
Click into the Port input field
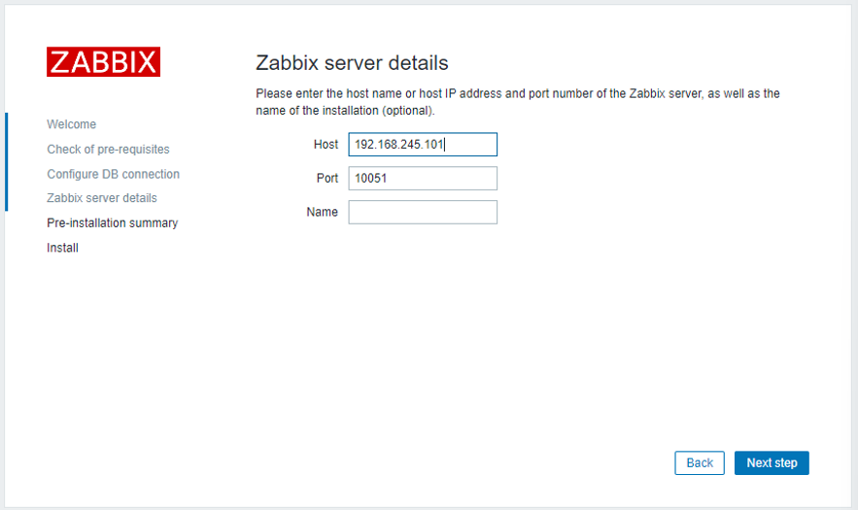click(x=423, y=179)
